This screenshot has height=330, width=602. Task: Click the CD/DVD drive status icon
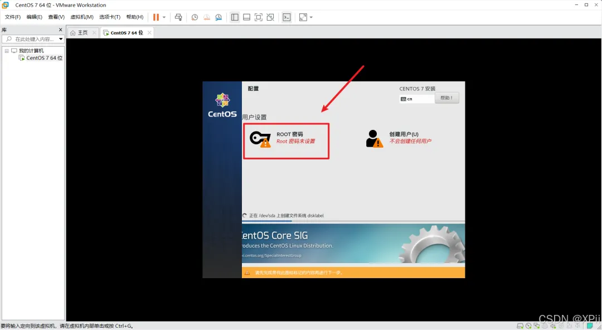click(528, 326)
